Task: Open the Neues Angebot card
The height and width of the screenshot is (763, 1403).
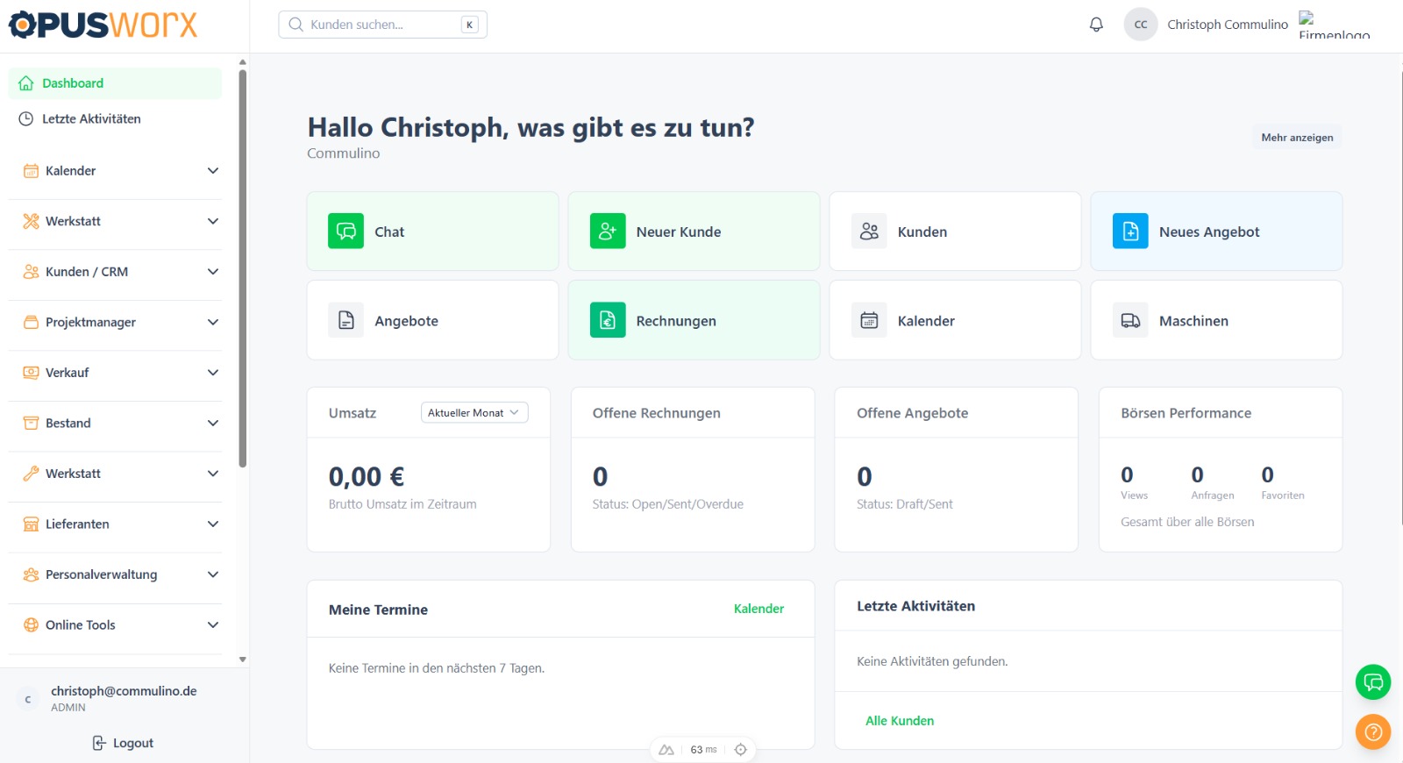Action: (x=1216, y=232)
